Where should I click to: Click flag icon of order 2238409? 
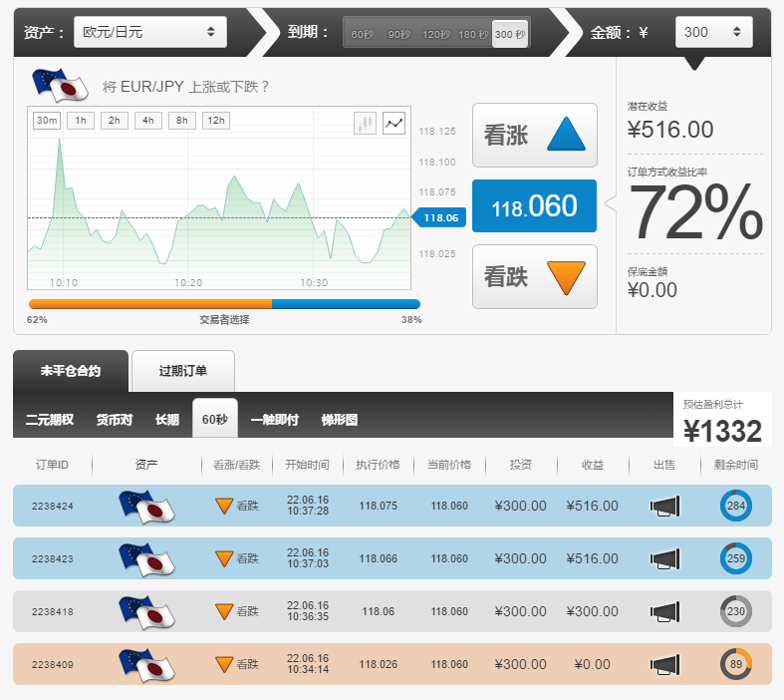146,665
